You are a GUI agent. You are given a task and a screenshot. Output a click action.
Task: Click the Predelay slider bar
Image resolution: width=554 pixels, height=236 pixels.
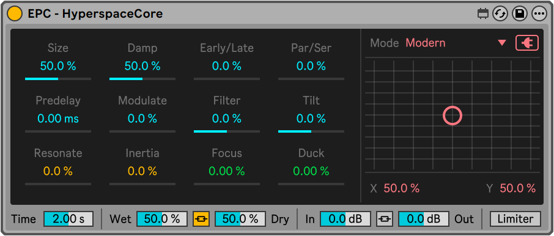58,131
